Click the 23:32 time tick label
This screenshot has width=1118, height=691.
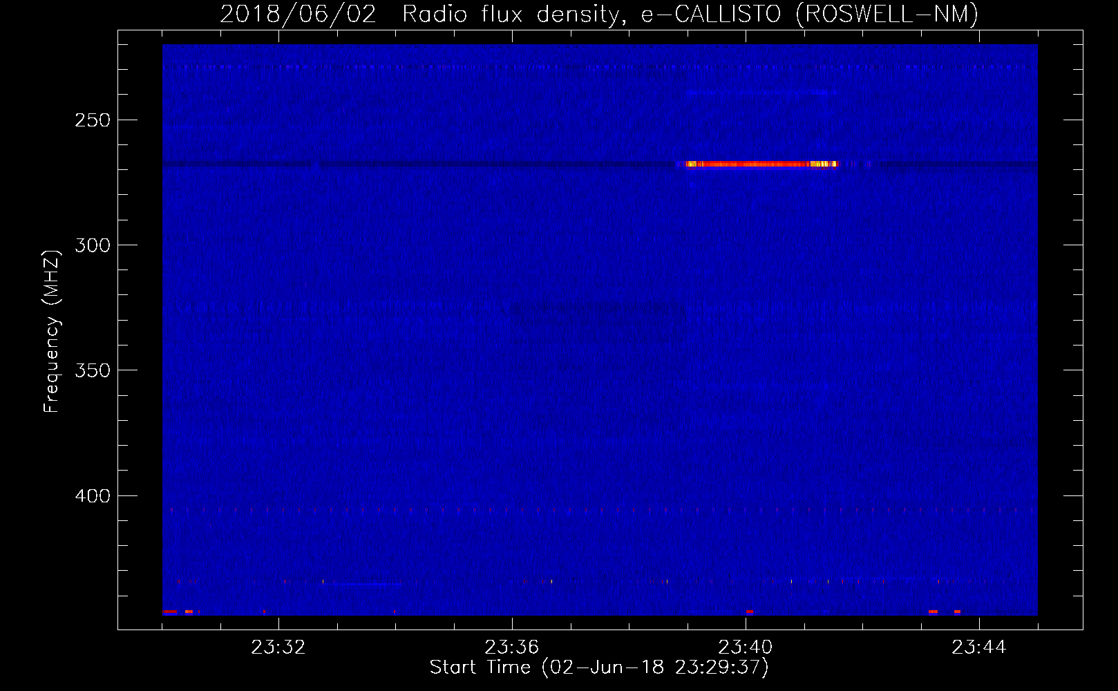[278, 647]
